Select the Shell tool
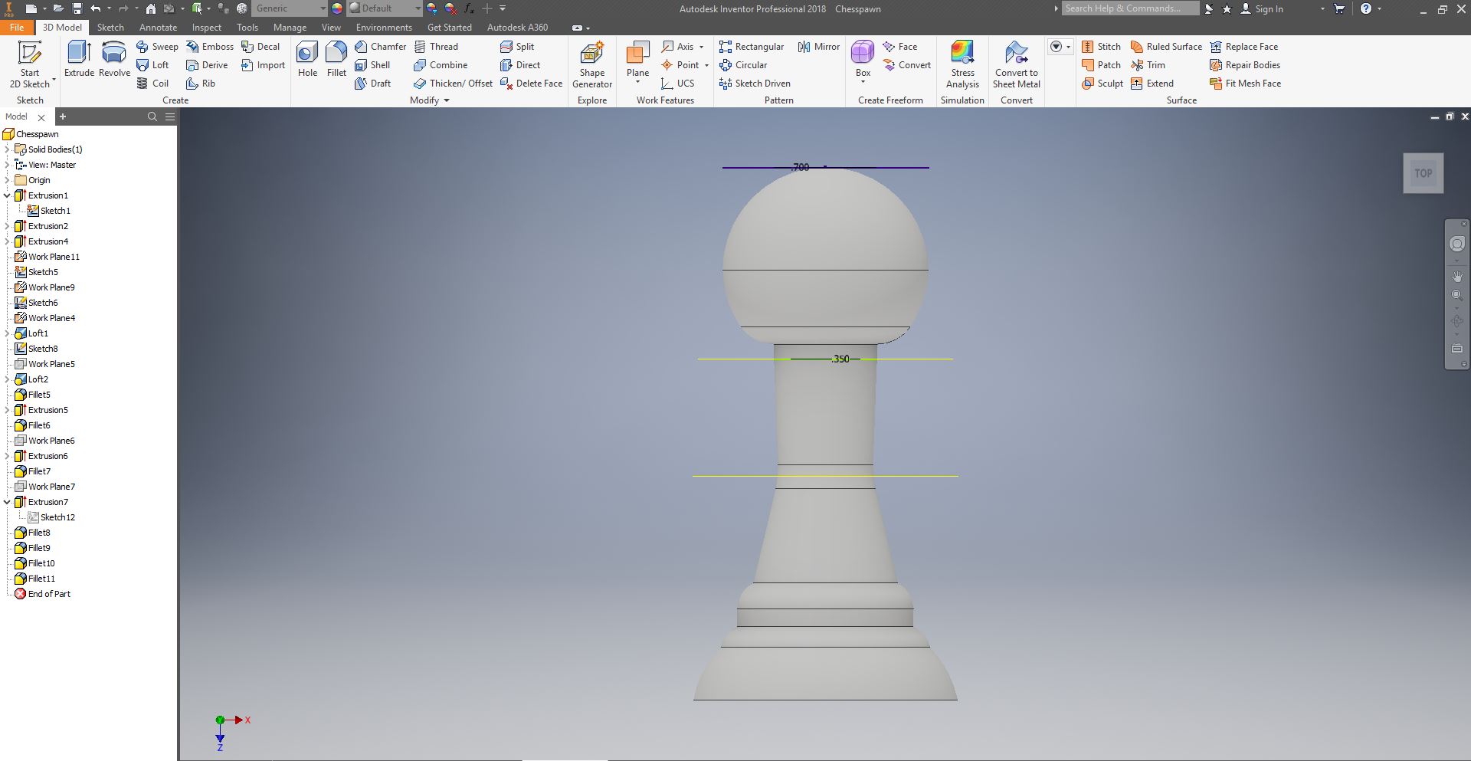 pos(372,65)
